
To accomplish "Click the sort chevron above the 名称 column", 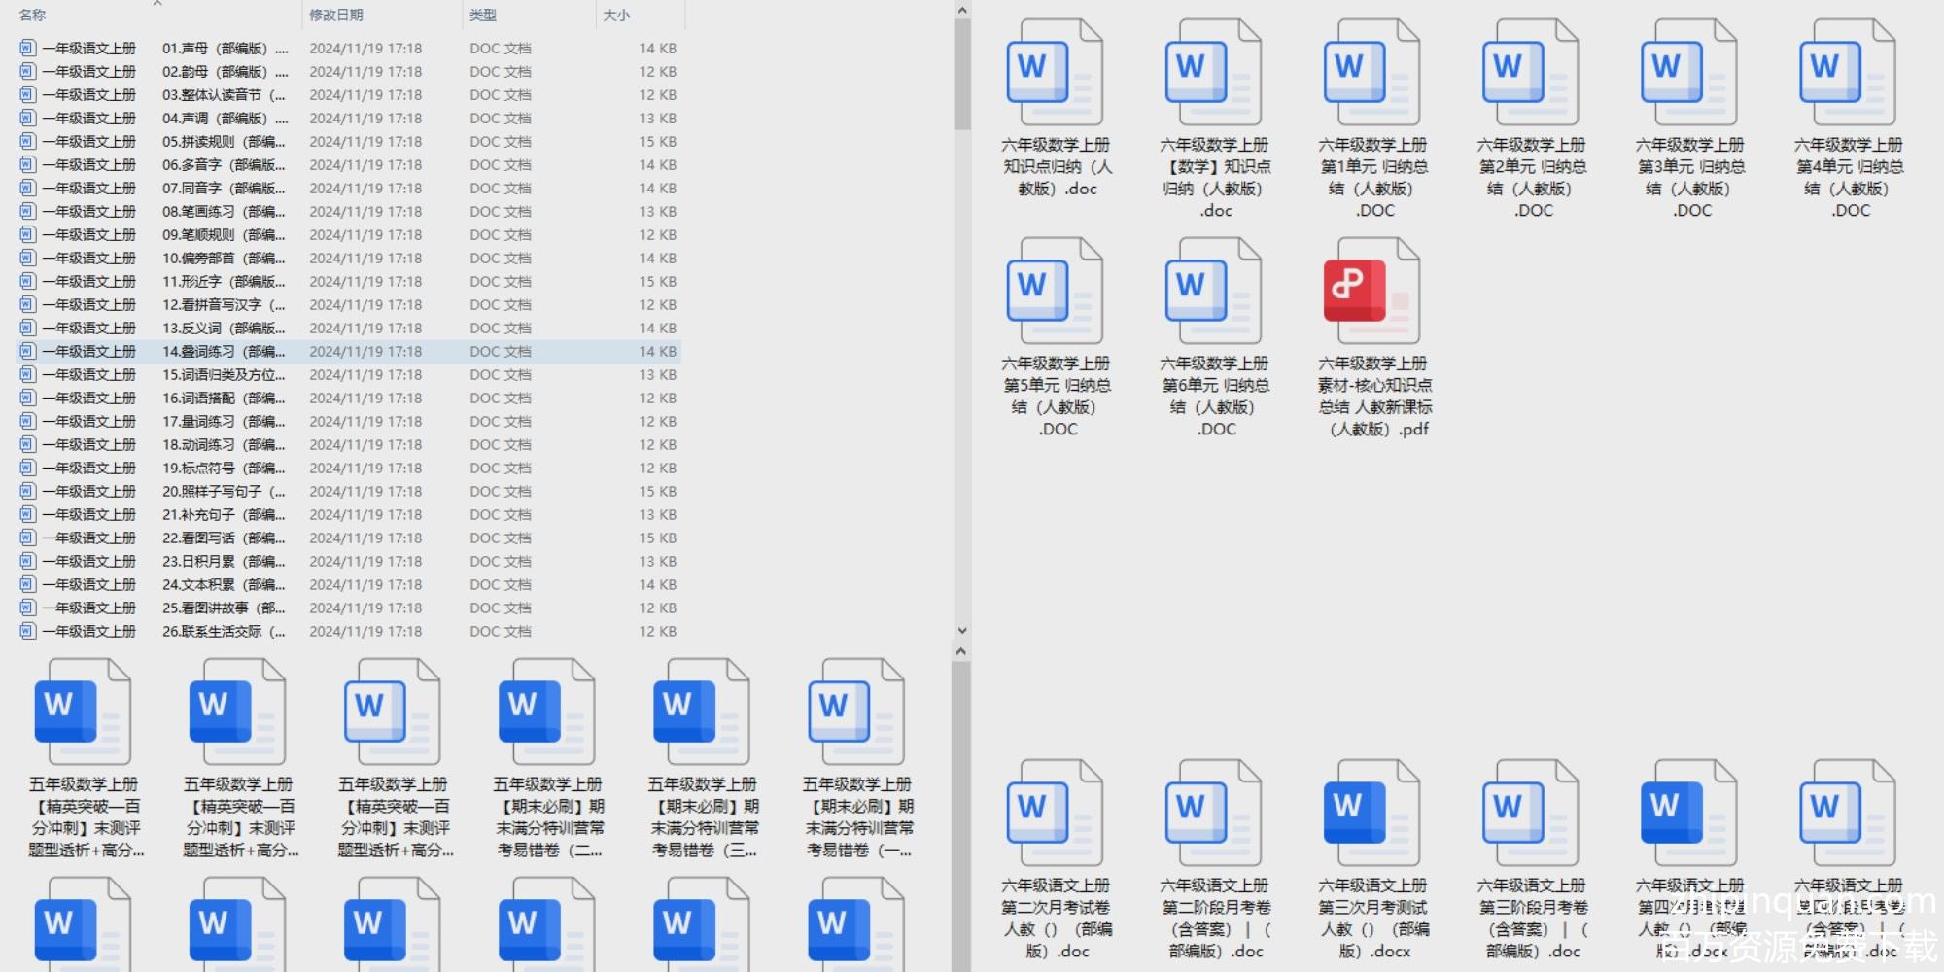I will pos(157,4).
